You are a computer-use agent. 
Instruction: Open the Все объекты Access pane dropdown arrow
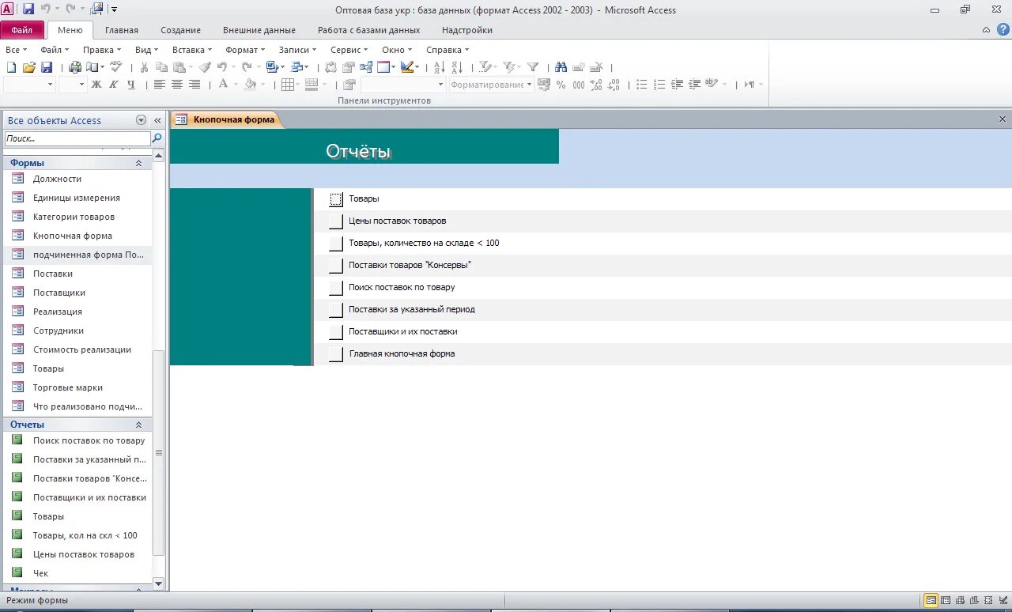point(141,120)
